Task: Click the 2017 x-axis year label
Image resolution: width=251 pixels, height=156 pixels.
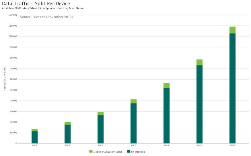Action: point(34,146)
